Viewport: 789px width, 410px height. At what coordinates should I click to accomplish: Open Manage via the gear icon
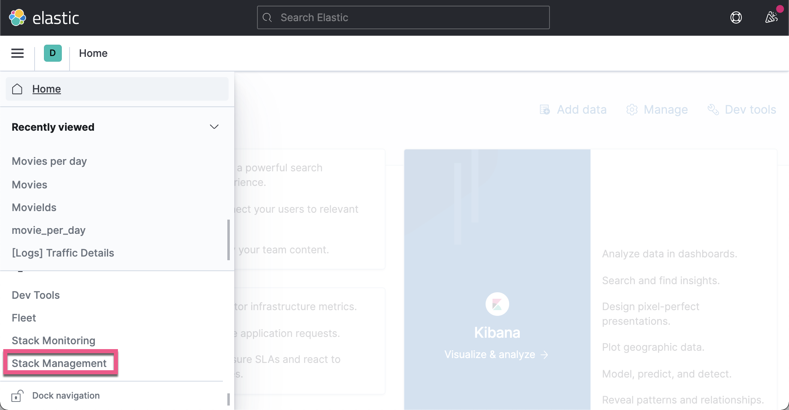click(x=632, y=110)
